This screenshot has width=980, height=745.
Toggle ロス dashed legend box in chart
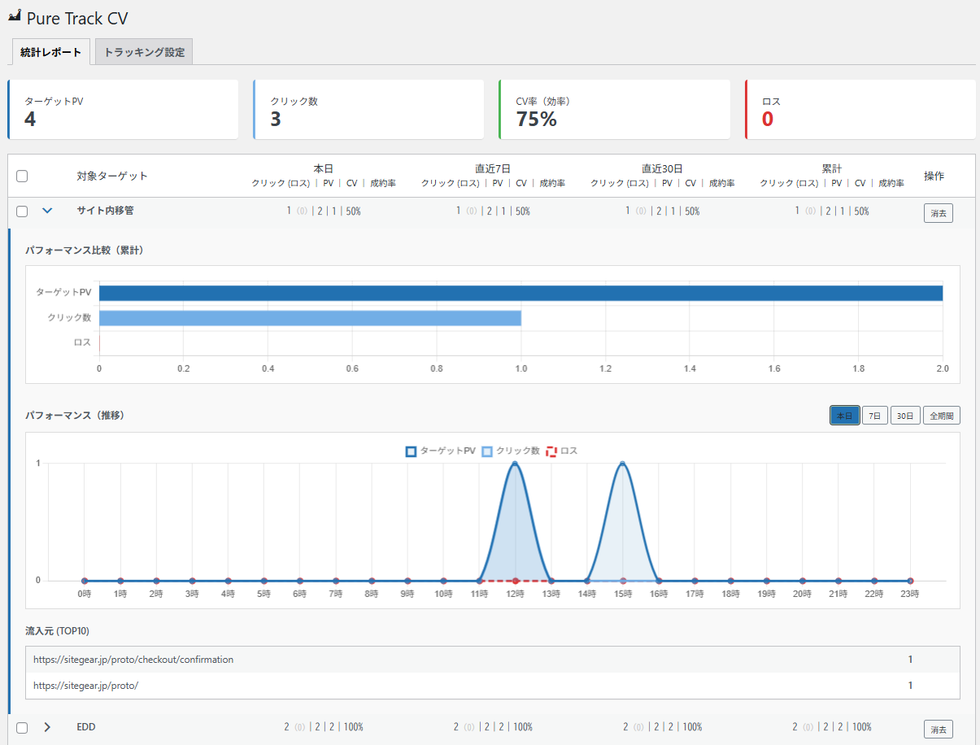click(551, 451)
